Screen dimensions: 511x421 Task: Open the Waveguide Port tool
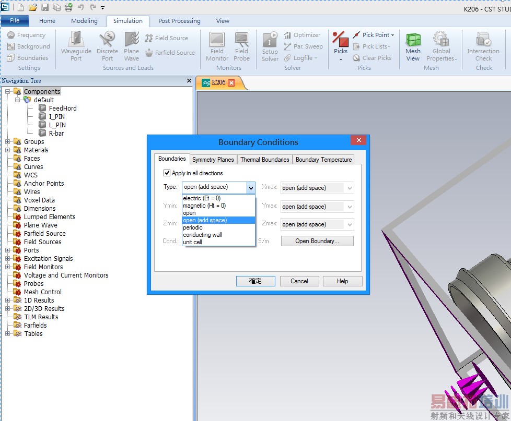76,46
